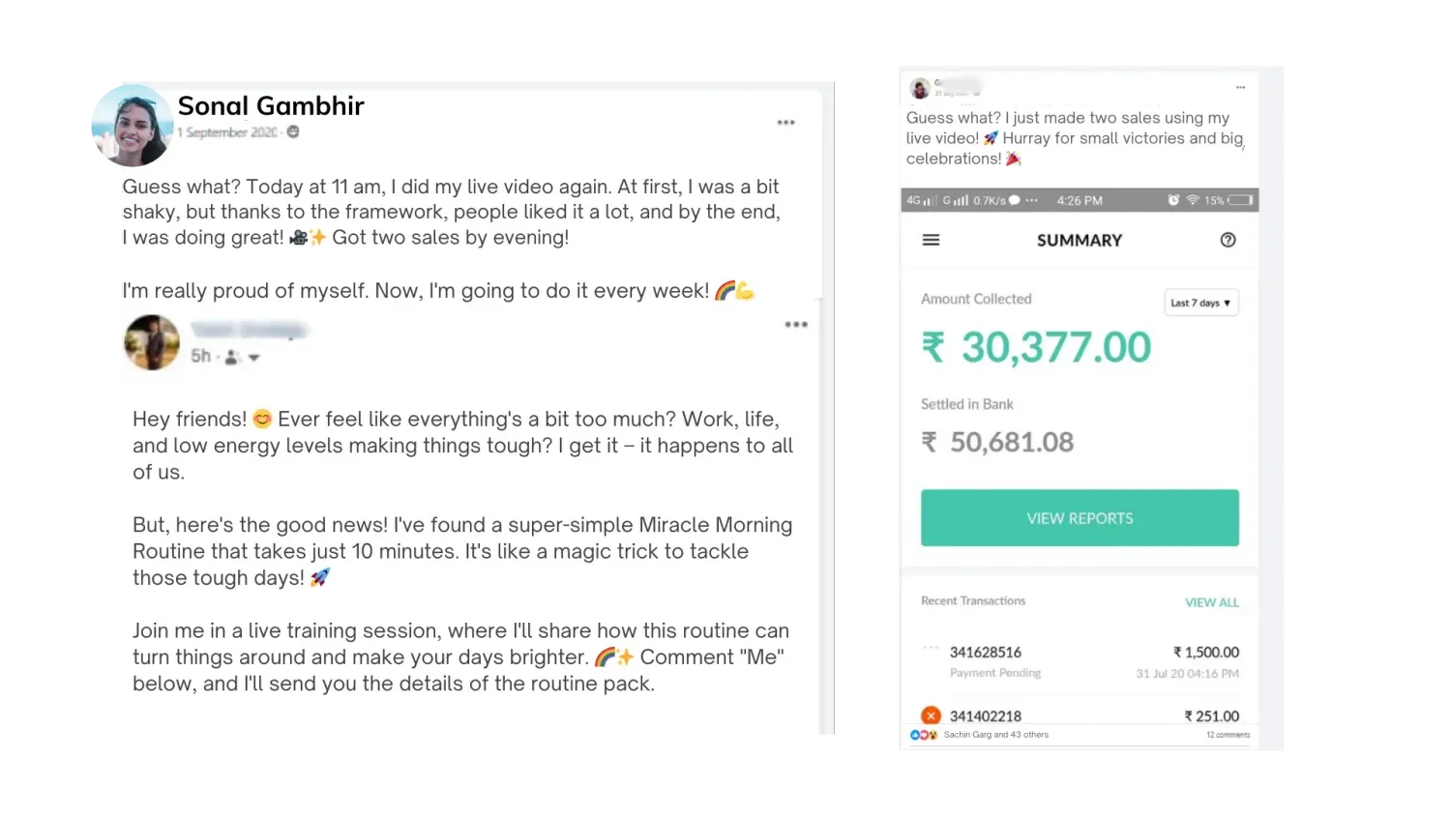This screenshot has height=816, width=1451.
Task: Open options menu on Sonal Gambhir's post
Action: click(785, 123)
